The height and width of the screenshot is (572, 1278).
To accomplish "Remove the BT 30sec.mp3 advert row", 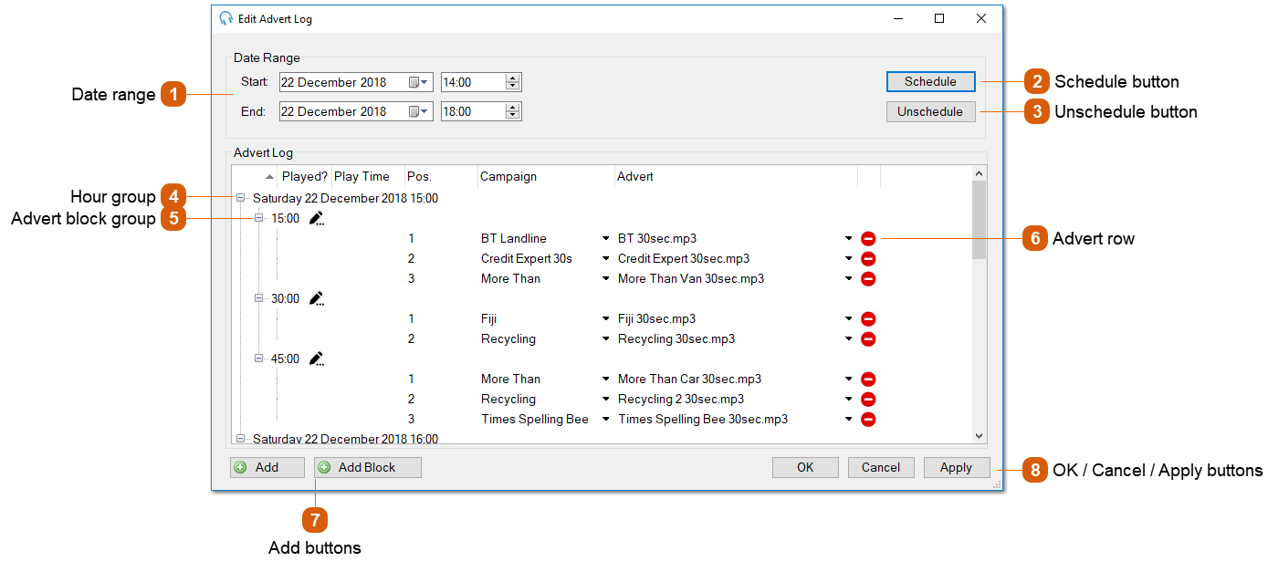I will (x=868, y=239).
